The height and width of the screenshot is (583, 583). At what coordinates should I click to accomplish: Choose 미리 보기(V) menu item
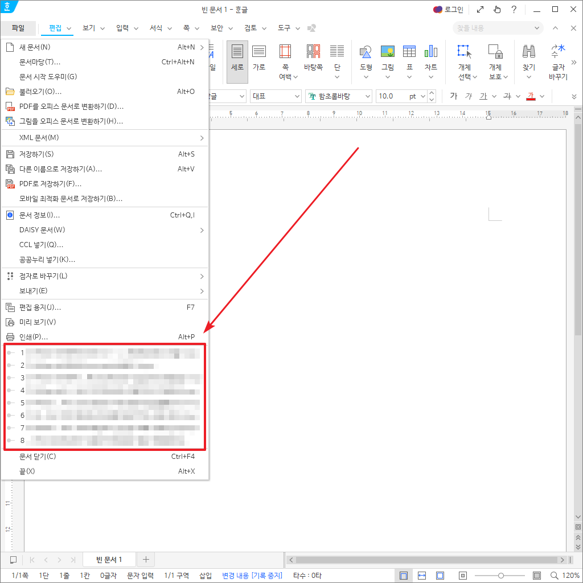coord(105,322)
